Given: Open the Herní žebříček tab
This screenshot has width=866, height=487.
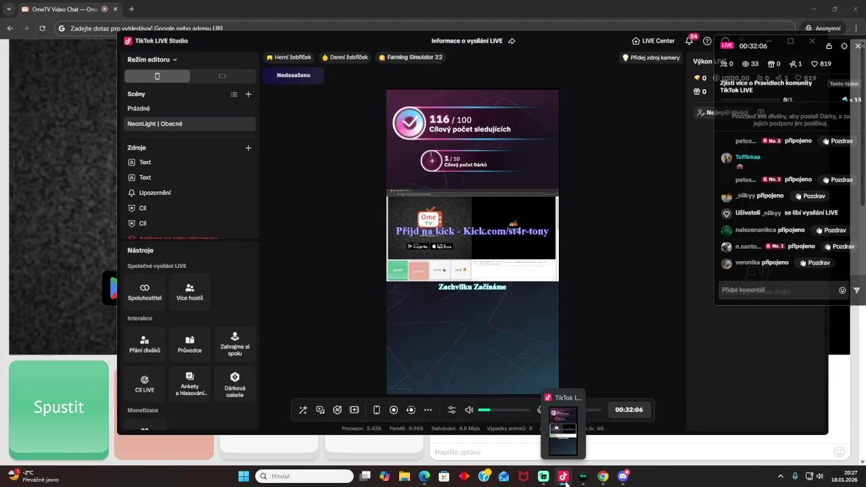Looking at the screenshot, I should coord(289,57).
